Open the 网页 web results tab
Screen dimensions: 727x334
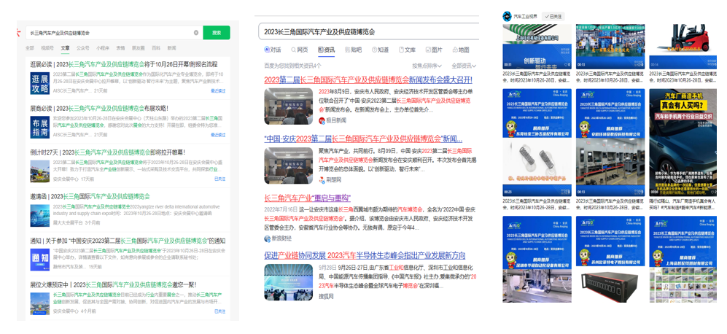point(300,50)
